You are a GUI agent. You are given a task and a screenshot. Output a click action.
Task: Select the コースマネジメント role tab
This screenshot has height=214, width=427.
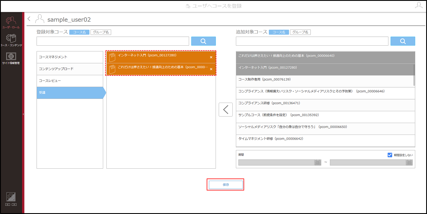(x=70, y=57)
